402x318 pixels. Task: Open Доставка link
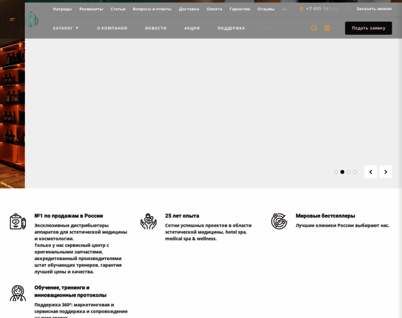click(x=189, y=9)
